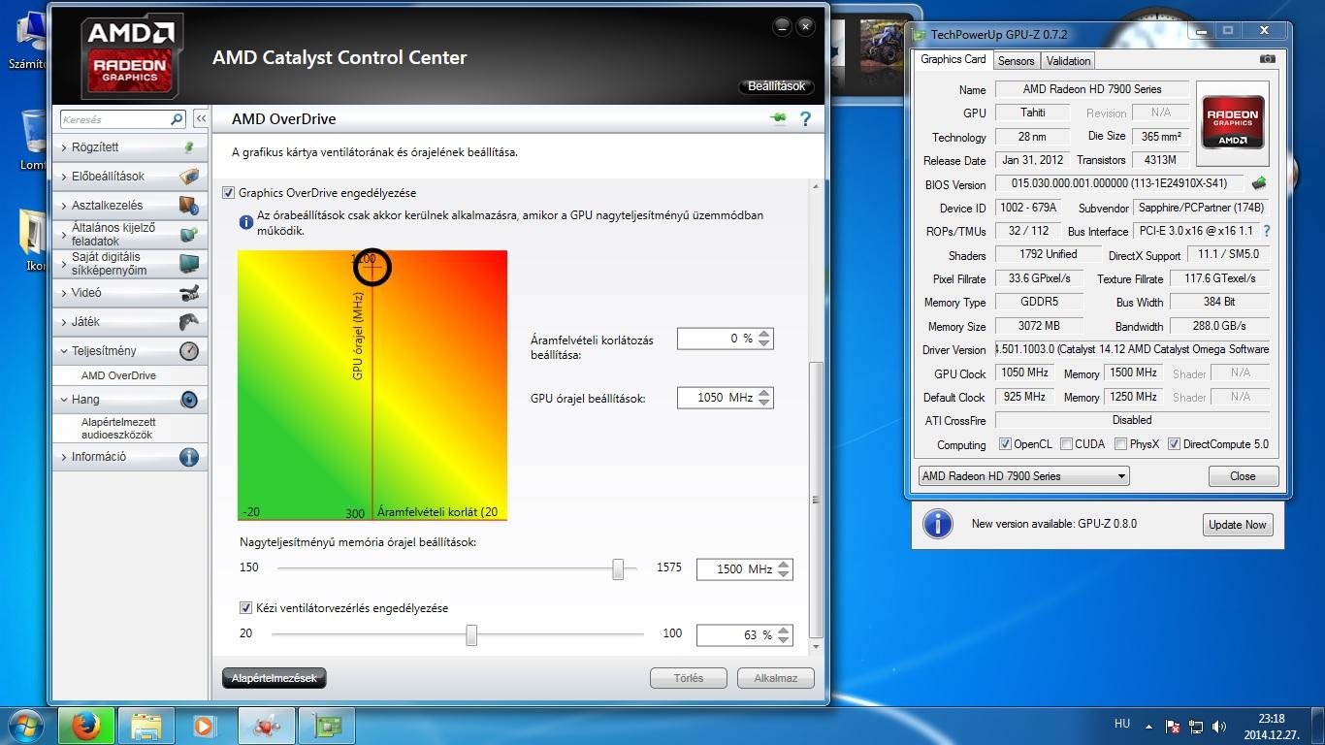
Task: Click the Előbeállítások presets icon
Action: click(x=189, y=177)
